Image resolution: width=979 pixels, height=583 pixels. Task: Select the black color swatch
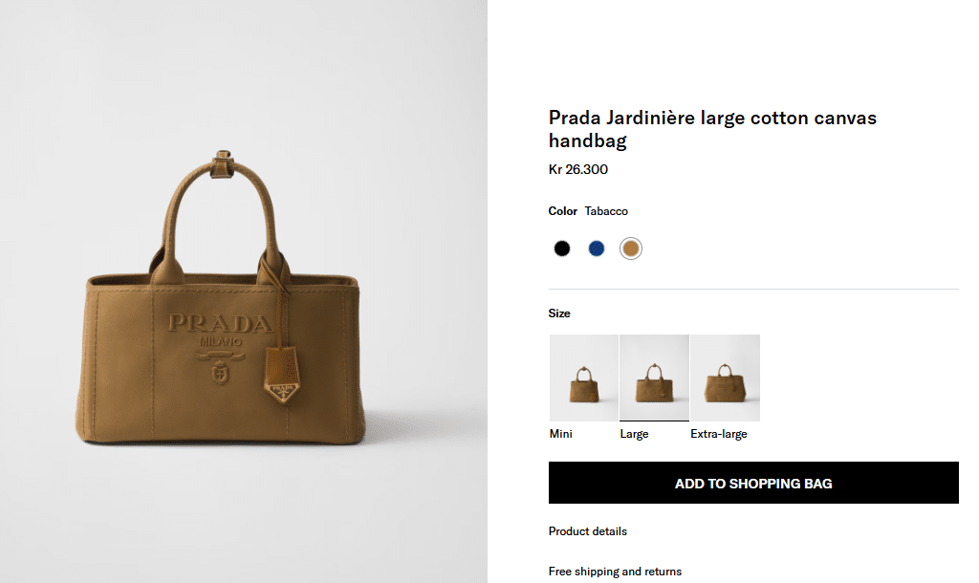click(562, 248)
